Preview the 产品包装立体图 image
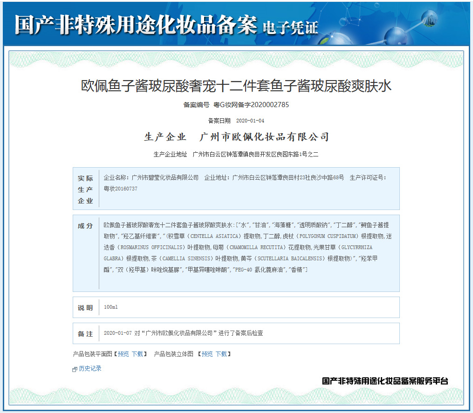The width and height of the screenshot is (473, 413). 207,354
